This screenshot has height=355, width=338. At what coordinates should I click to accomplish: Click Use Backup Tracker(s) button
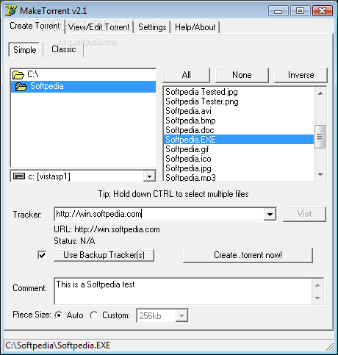[104, 255]
